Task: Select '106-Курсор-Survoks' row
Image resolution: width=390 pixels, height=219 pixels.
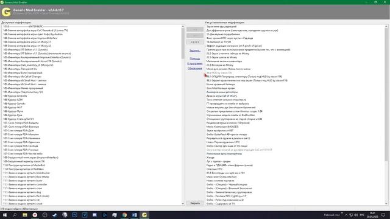Action: (14, 103)
